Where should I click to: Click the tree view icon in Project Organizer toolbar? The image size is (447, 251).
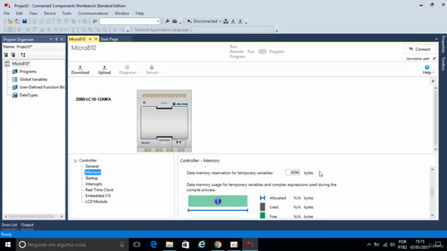[23, 54]
